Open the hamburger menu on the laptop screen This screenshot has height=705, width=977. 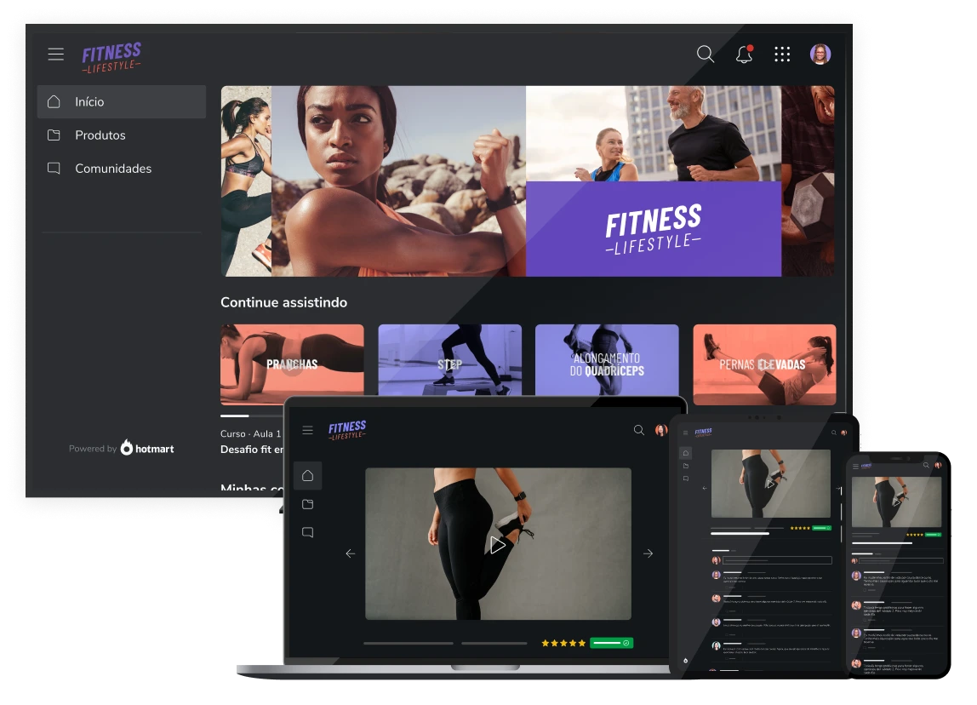(x=308, y=430)
